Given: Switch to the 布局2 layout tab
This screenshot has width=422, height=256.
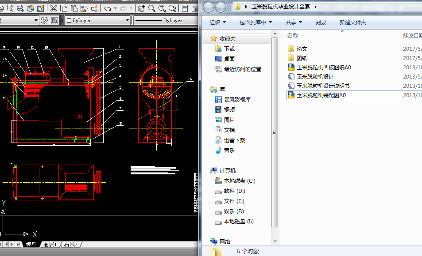Looking at the screenshot, I should [70, 245].
